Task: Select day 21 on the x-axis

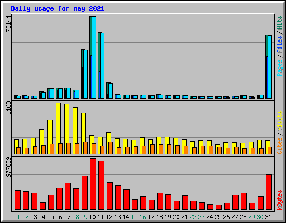Action: click(x=184, y=217)
